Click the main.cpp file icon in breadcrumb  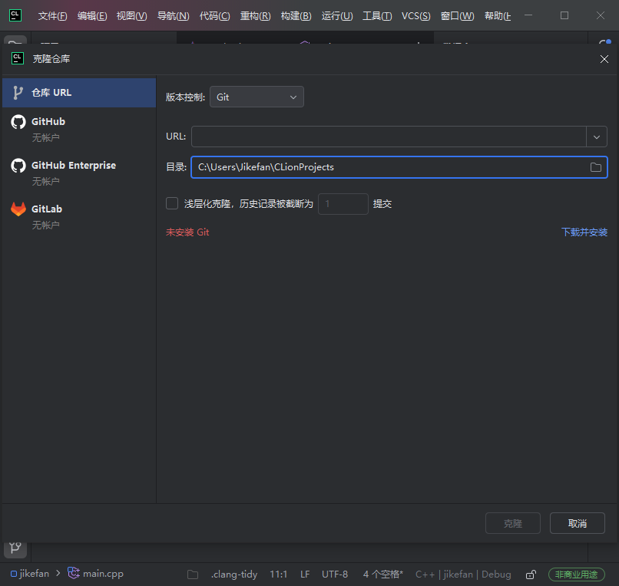(x=74, y=573)
